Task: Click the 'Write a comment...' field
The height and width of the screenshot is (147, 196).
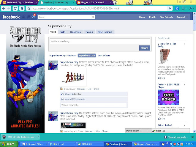Action: coord(94,105)
